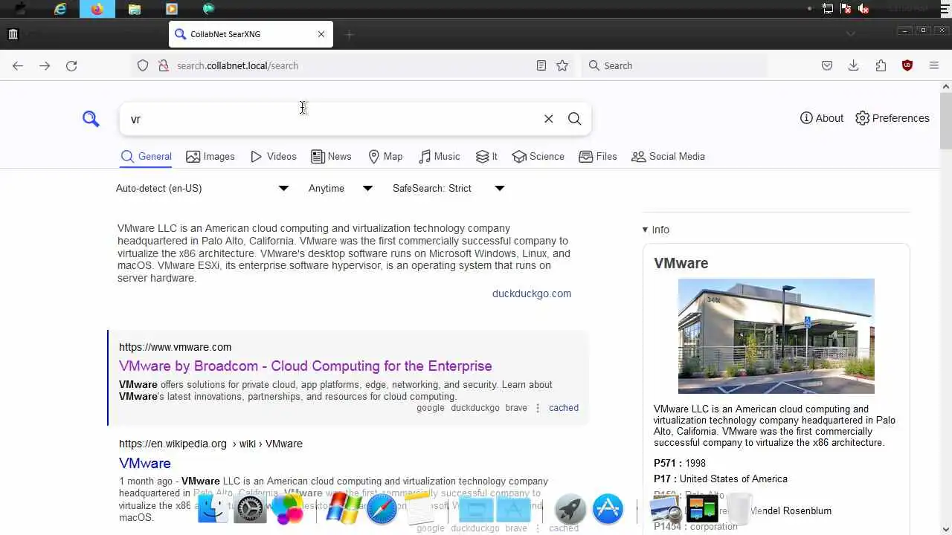Focus Firefox toolbar Search box

click(x=675, y=65)
